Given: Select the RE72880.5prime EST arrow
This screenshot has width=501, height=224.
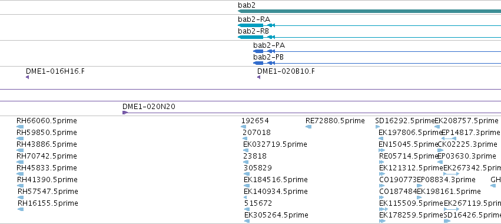Looking at the screenshot, I should click(308, 127).
